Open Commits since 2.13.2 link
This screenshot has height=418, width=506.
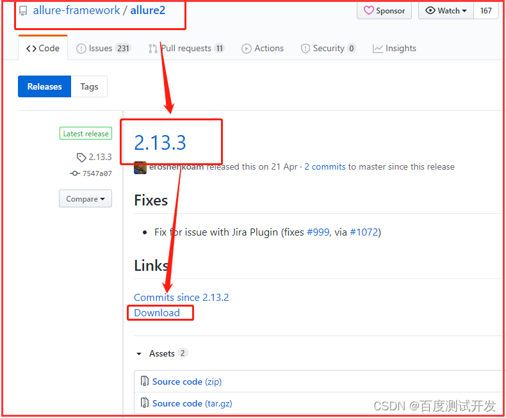181,298
